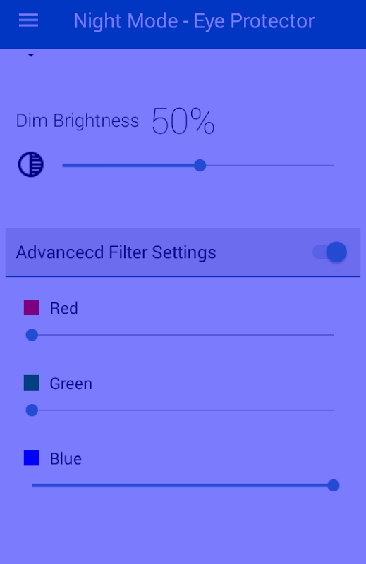
Task: Click the Blue slider thumb
Action: point(334,485)
